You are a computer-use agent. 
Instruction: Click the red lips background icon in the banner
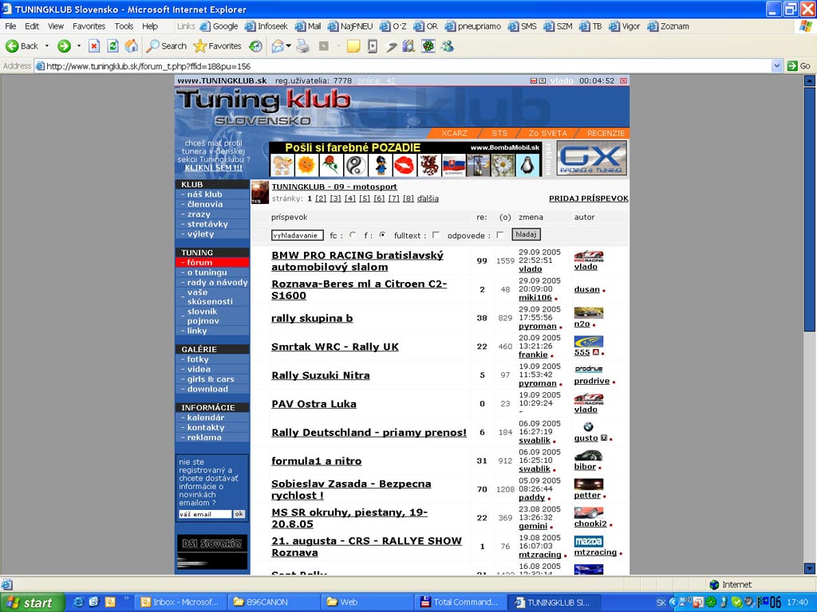405,166
